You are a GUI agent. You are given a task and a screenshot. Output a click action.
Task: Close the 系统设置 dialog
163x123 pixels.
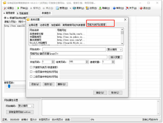coord(125,20)
